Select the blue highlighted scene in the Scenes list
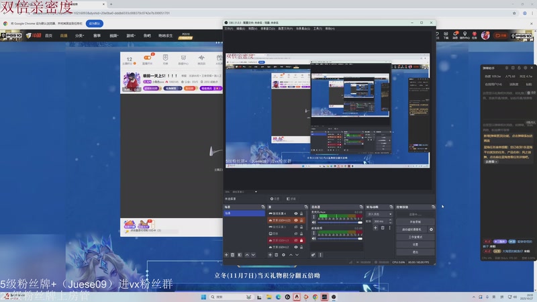 tap(244, 213)
